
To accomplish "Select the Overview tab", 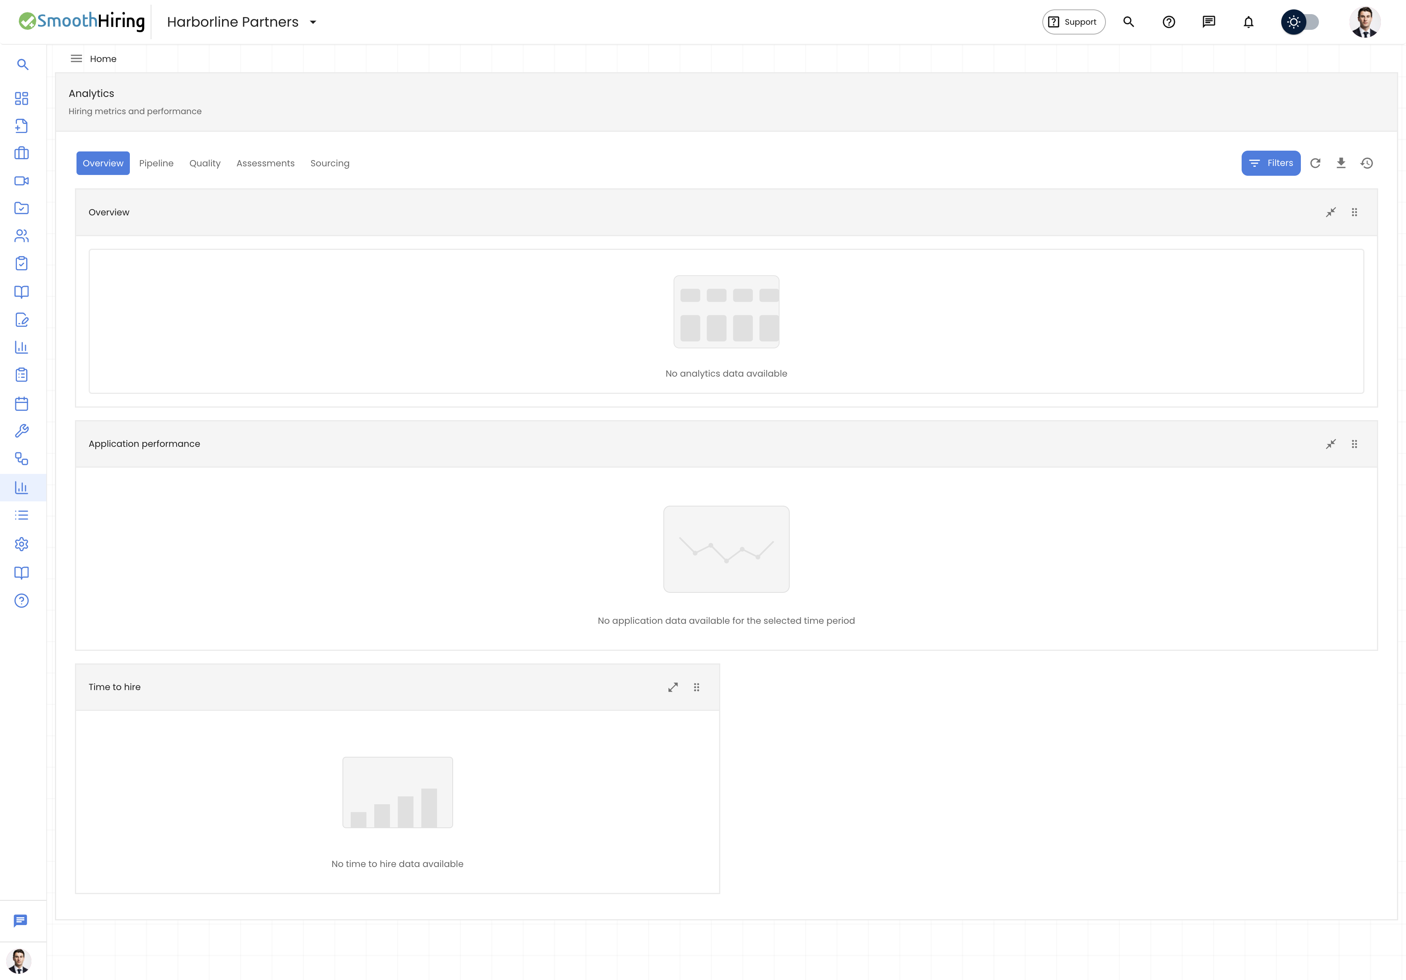I will tap(103, 163).
